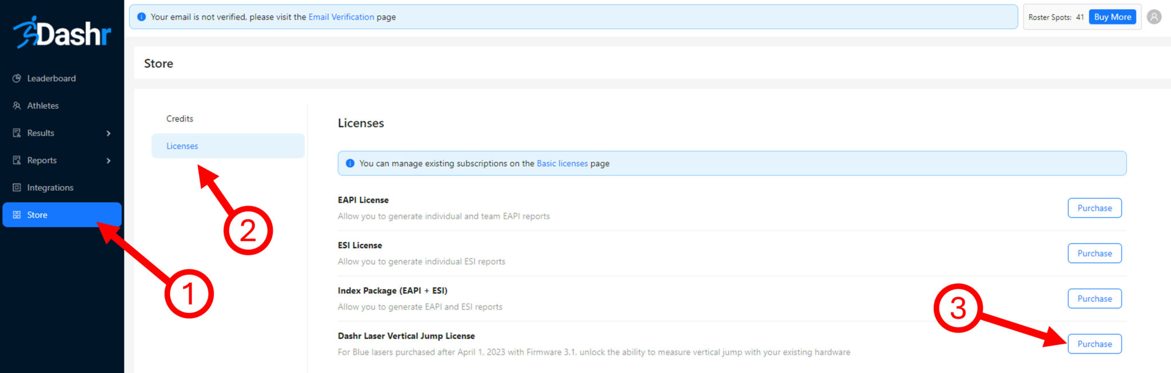Screen dimensions: 1171x373
Task: Open the user profile avatar
Action: 1154,17
